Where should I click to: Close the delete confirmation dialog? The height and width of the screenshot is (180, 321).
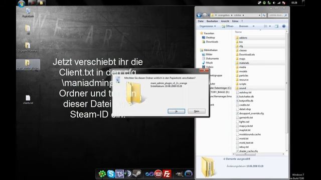point(204,70)
